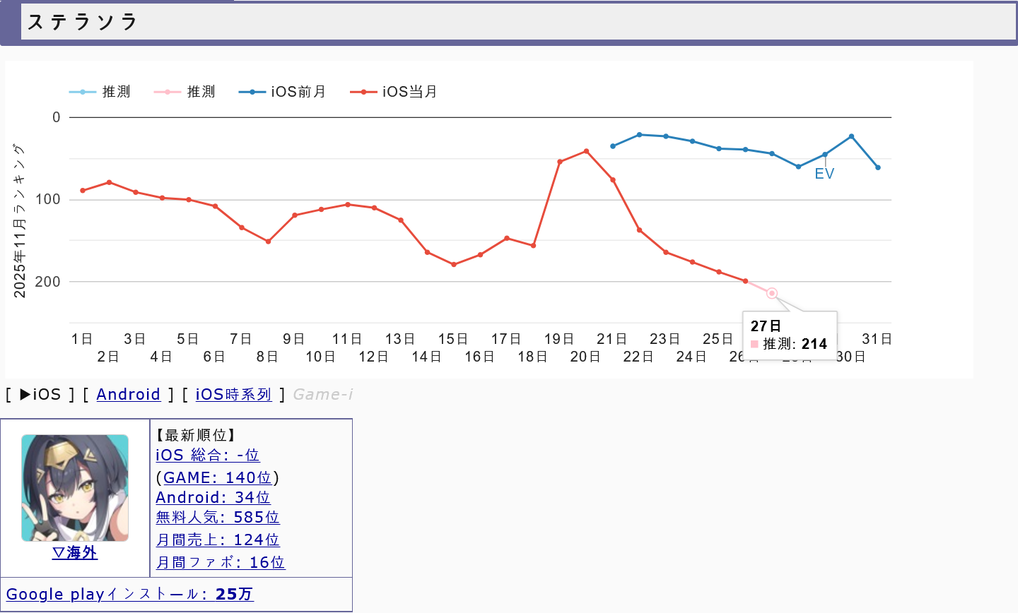The image size is (1018, 613).
Task: Click the ステラソラ title heading
Action: pos(82,22)
